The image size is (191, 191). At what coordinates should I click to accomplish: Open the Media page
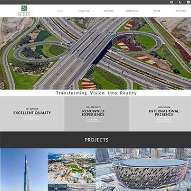click(x=157, y=11)
